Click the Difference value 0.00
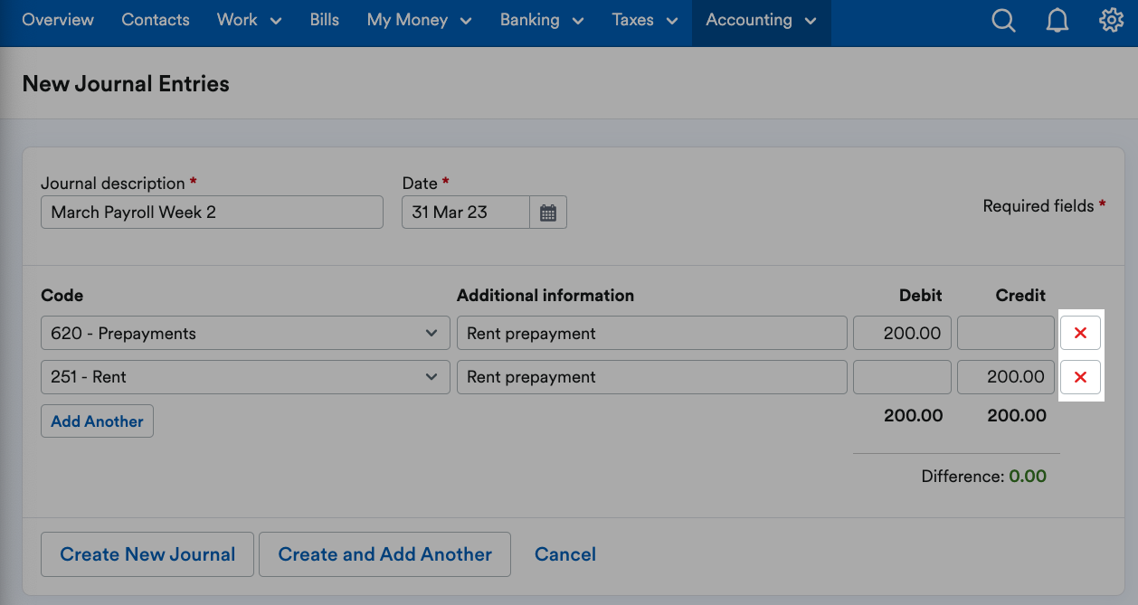The height and width of the screenshot is (605, 1138). click(1028, 477)
